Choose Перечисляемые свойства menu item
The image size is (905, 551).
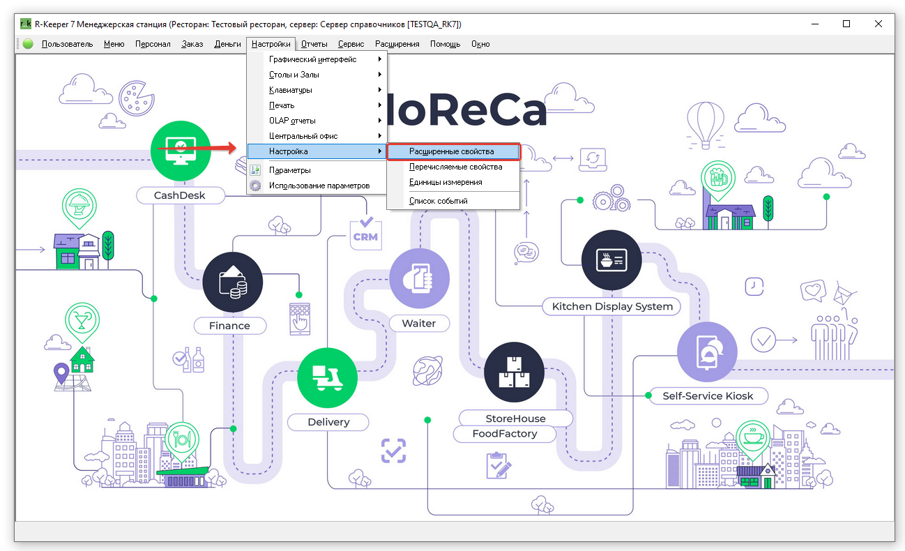[455, 167]
